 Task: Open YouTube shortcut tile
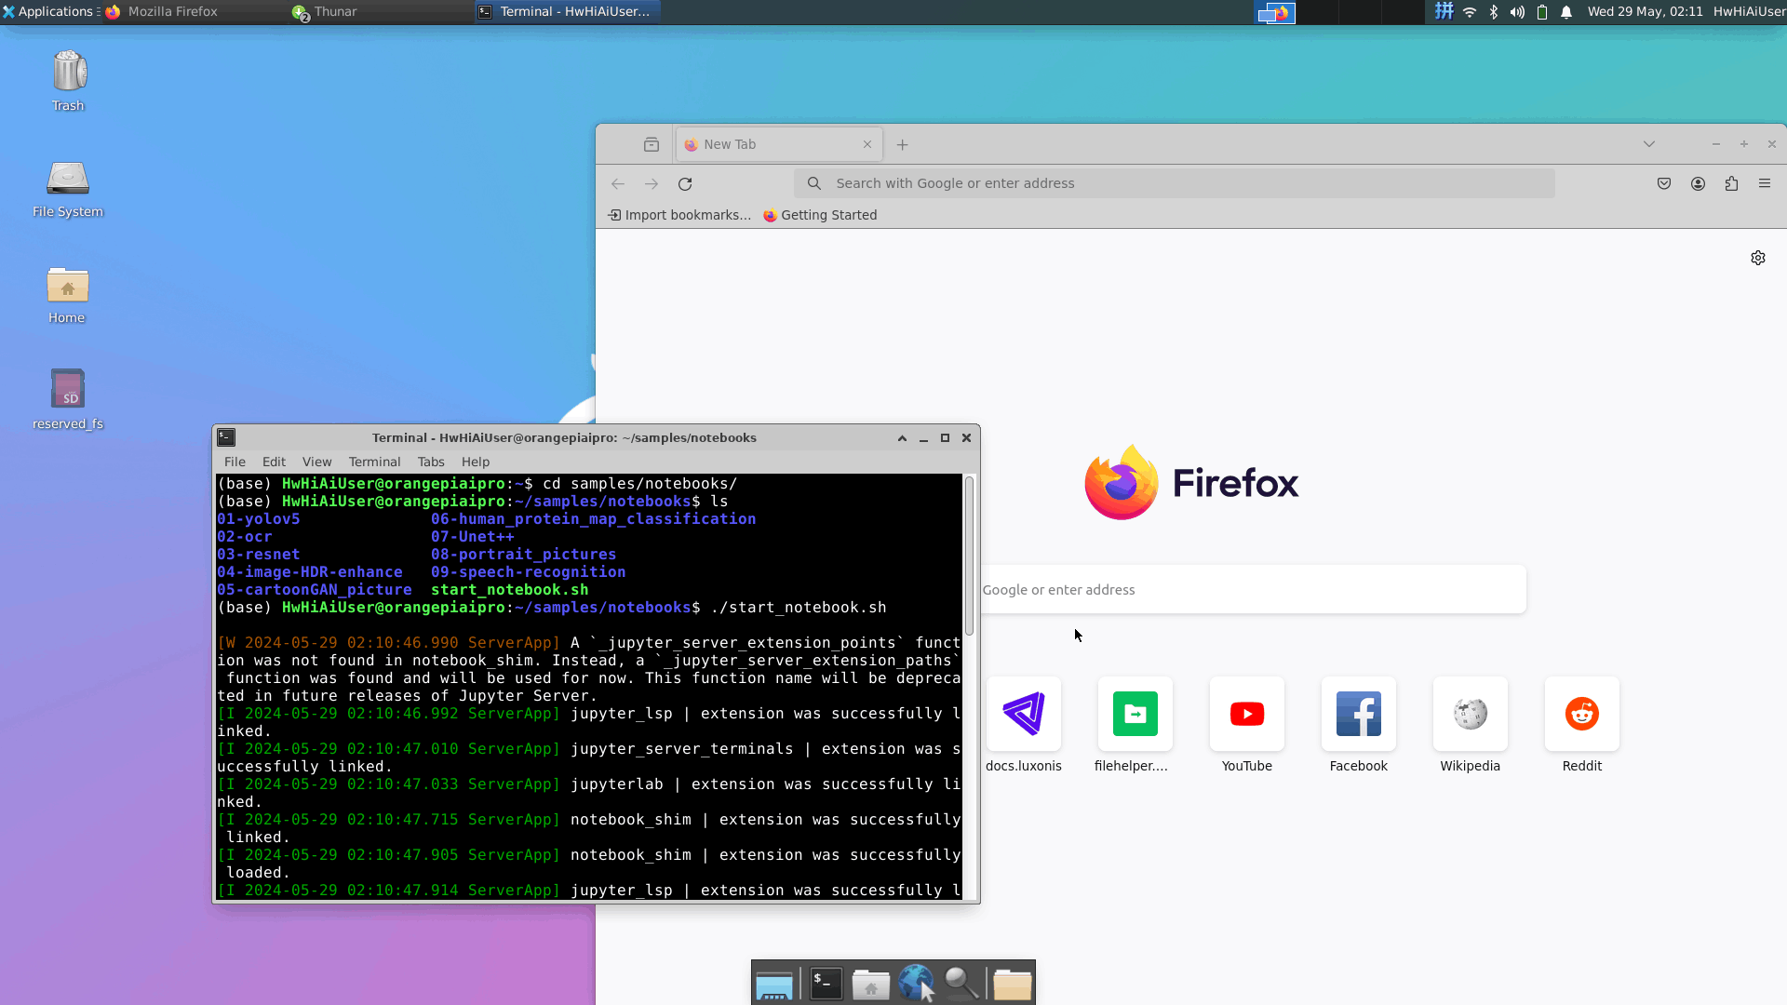click(1247, 715)
